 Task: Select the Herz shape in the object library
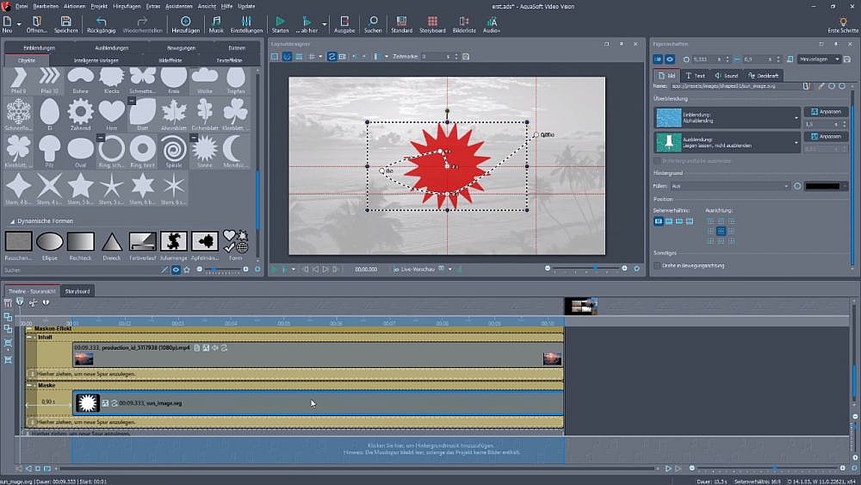click(x=111, y=111)
